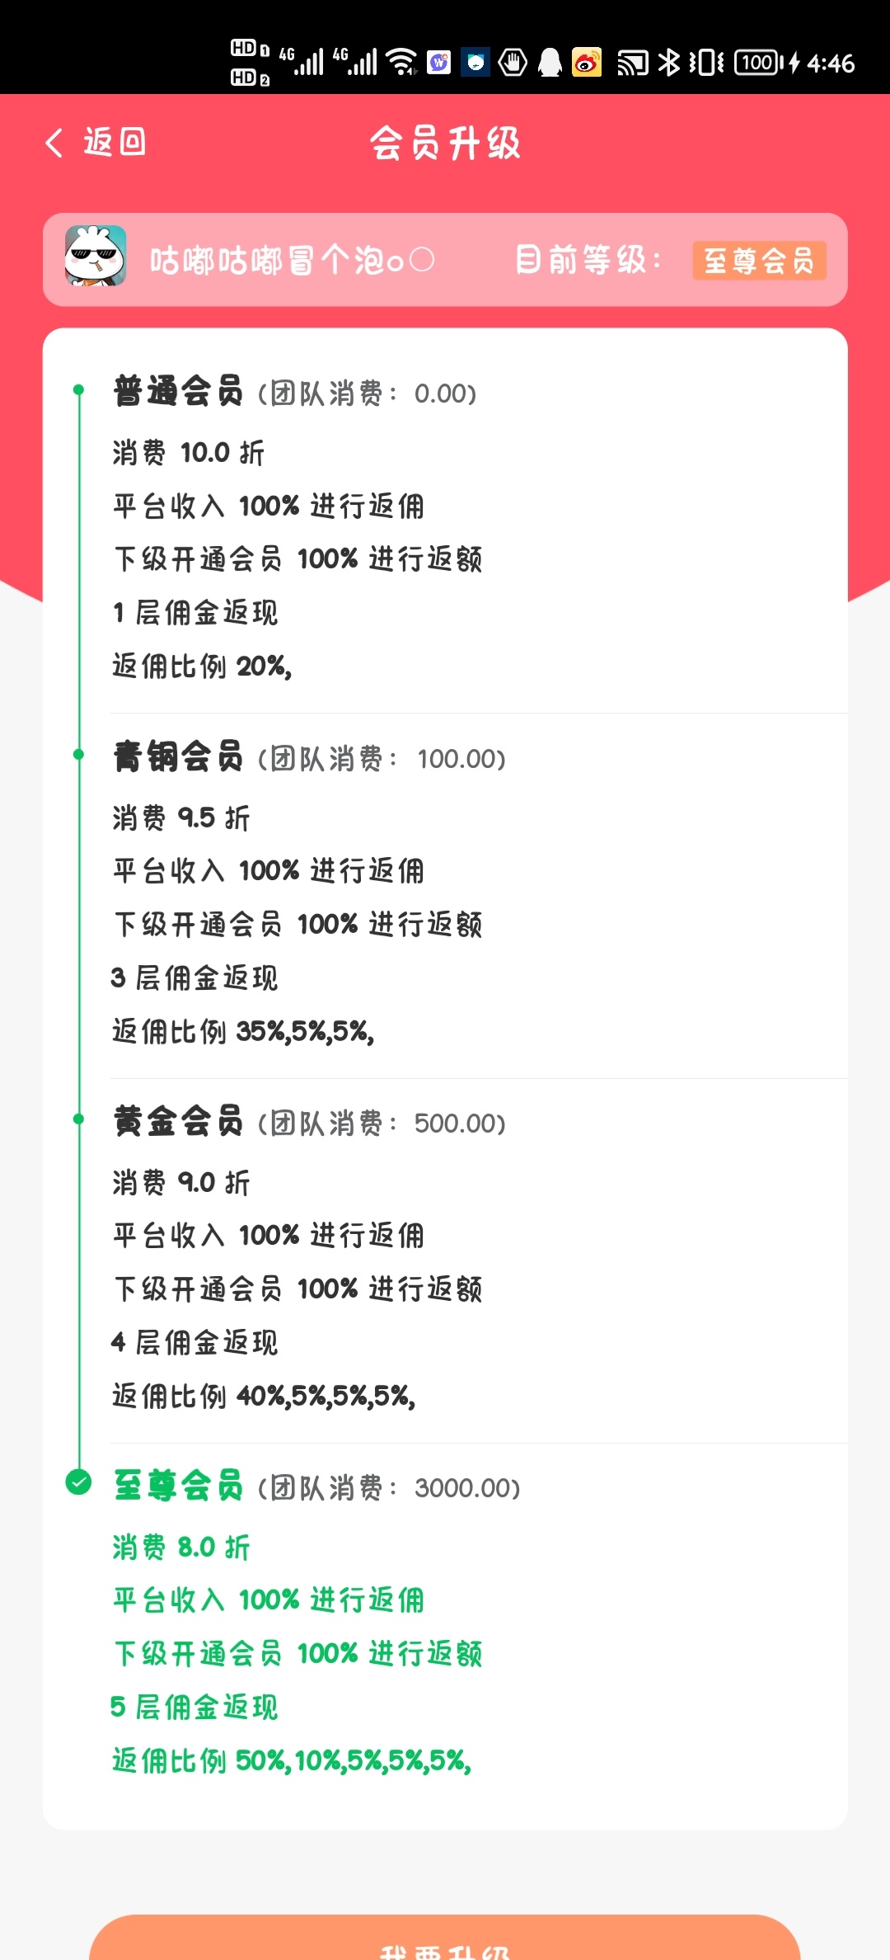Choose the 黄金会员 level heading
This screenshot has width=890, height=1960.
[178, 1121]
